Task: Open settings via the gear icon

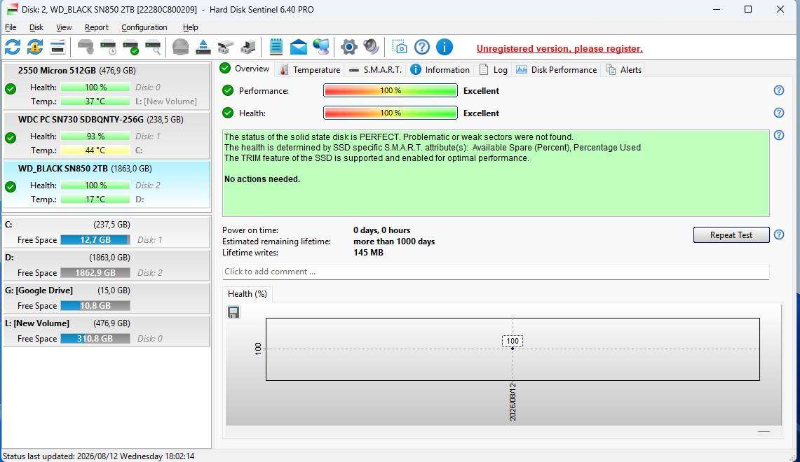Action: 349,48
